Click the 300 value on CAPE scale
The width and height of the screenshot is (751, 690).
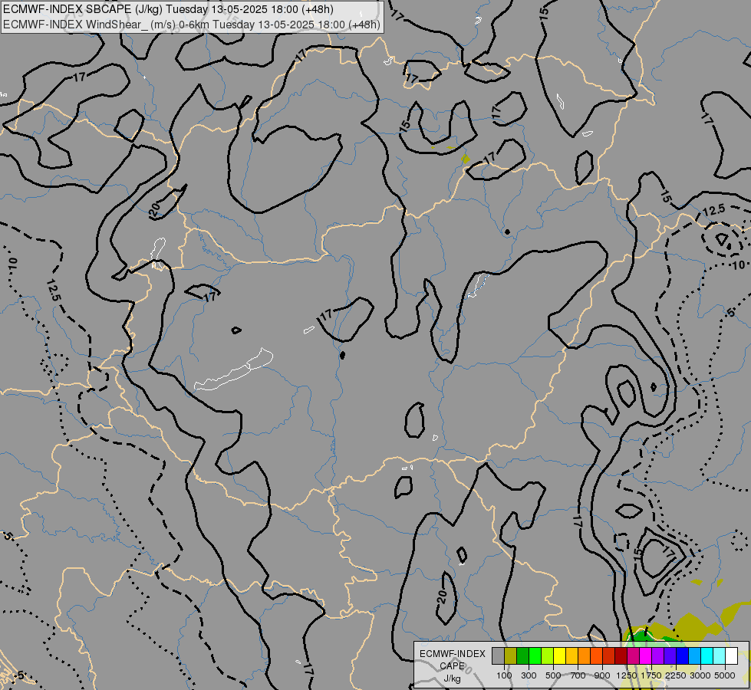pos(529,675)
